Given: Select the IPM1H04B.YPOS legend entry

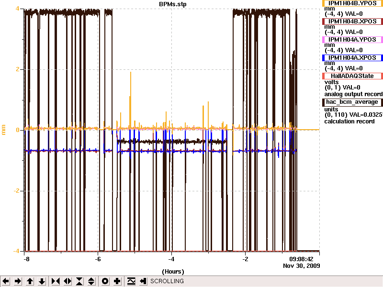Looking at the screenshot, I should pyautogui.click(x=352, y=3).
